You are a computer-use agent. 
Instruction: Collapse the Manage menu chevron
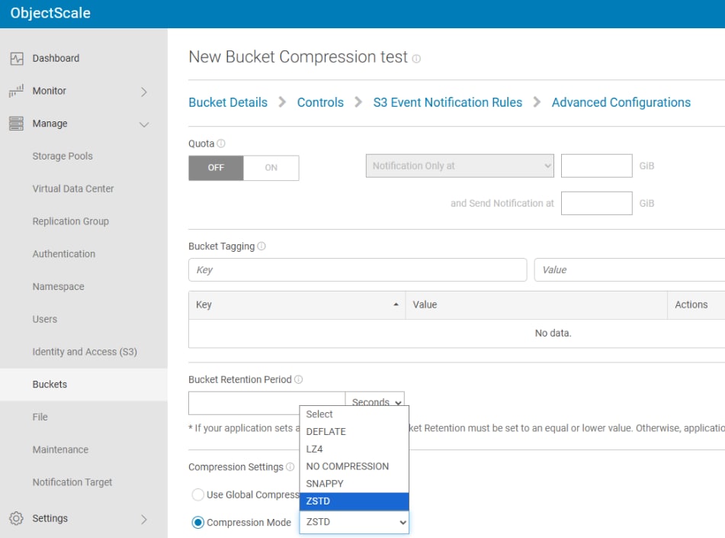pos(144,124)
